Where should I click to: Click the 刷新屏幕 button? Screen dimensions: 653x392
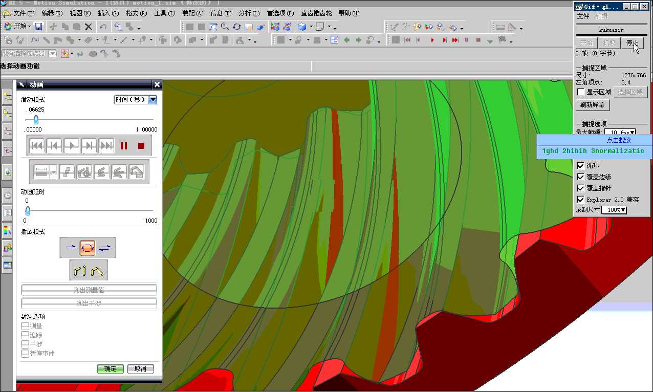coord(593,105)
